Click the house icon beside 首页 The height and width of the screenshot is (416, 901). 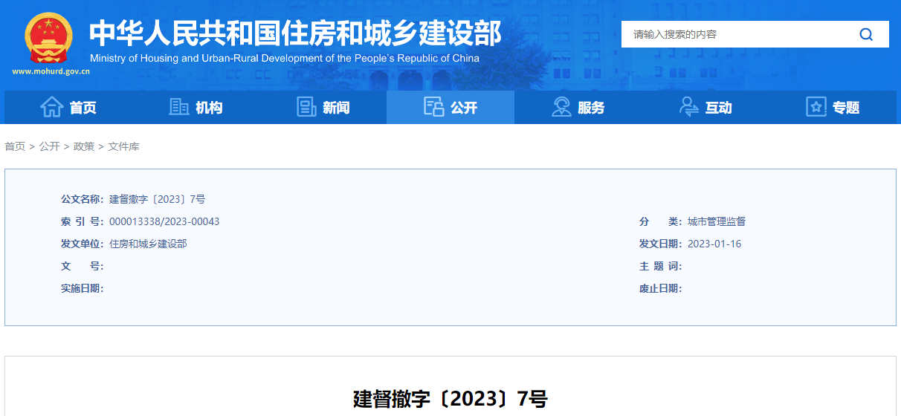pyautogui.click(x=51, y=107)
